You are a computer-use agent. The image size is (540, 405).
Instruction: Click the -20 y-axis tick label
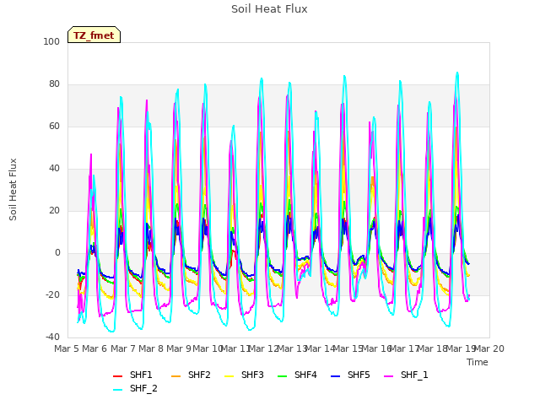52,294
